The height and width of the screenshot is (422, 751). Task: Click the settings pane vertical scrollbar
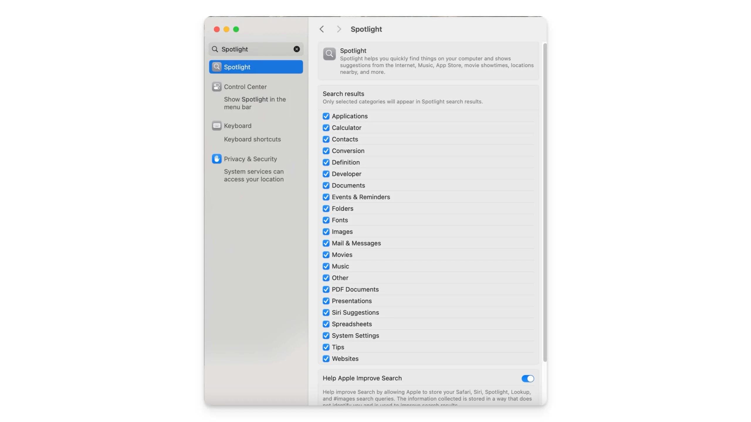pos(545,202)
